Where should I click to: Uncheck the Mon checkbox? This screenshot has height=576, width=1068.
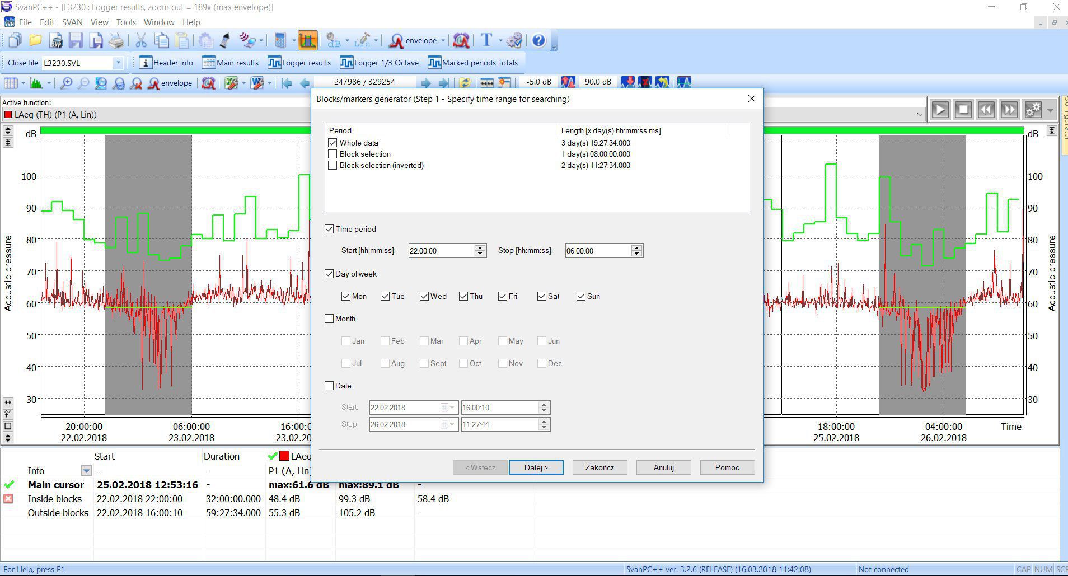click(x=346, y=296)
